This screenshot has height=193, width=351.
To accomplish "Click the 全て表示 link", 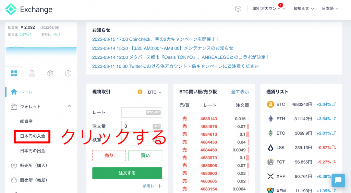I will 240,92.
